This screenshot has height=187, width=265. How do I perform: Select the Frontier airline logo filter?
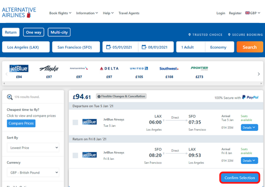point(199,68)
